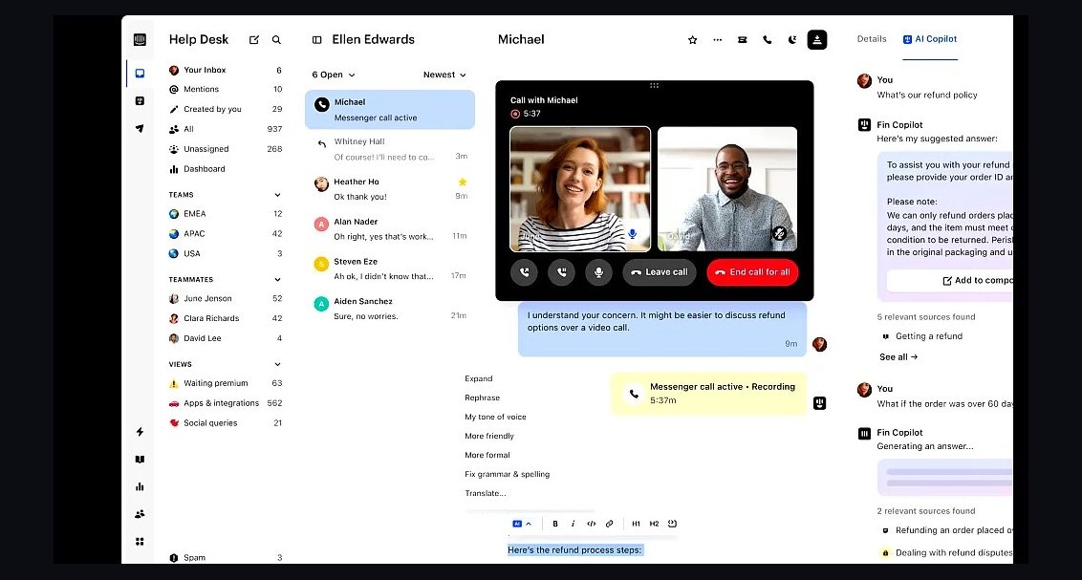
Task: Open the AI assist dropdown in composer toolbar
Action: tap(522, 524)
